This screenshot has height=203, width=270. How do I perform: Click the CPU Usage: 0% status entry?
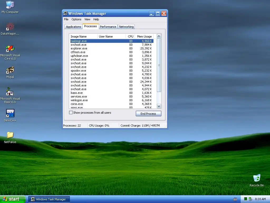coord(99,126)
